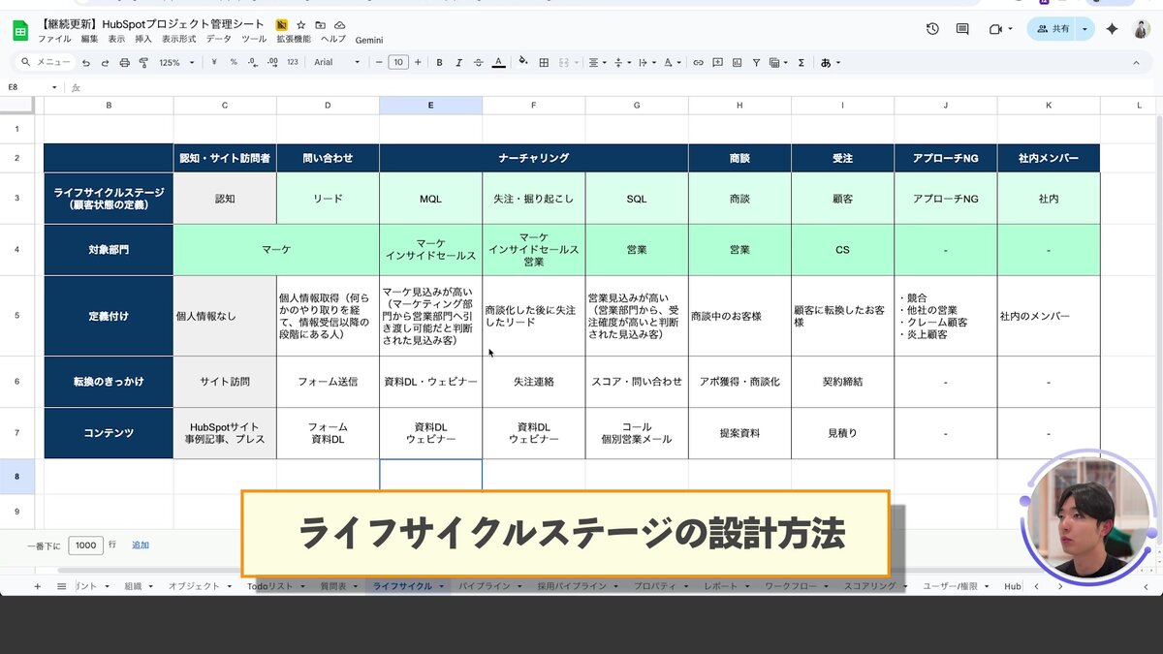Open the text color picker

498,62
